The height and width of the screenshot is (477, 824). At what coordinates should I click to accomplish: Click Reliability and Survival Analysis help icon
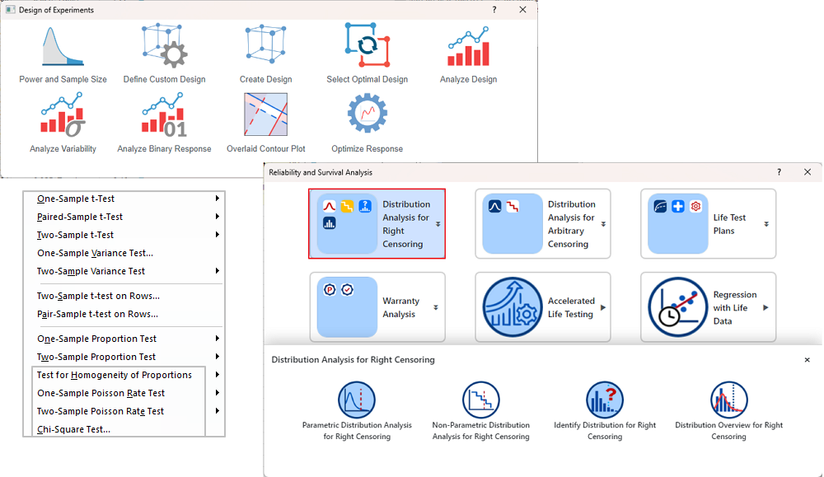click(780, 172)
